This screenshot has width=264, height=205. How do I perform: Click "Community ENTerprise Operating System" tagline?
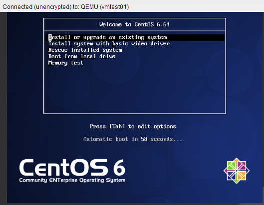[72, 180]
